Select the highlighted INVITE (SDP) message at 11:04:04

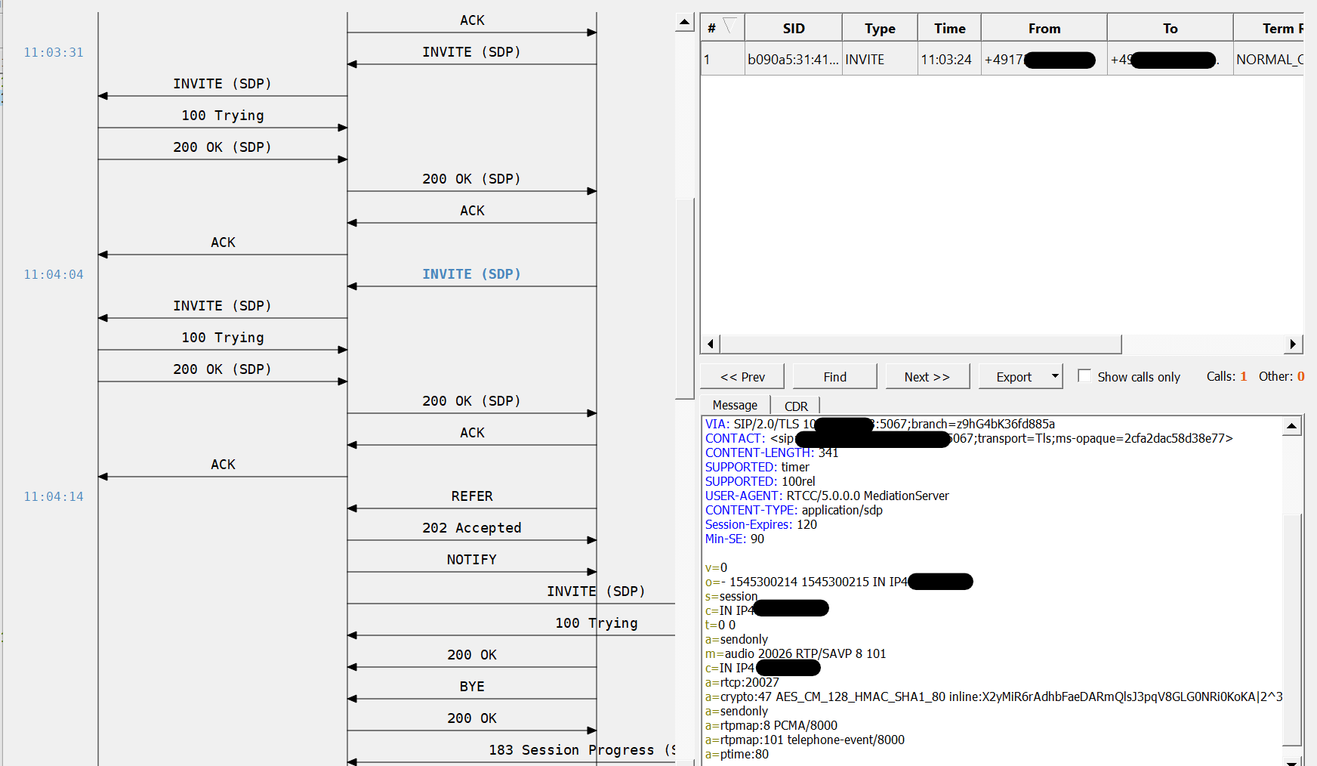tap(471, 274)
